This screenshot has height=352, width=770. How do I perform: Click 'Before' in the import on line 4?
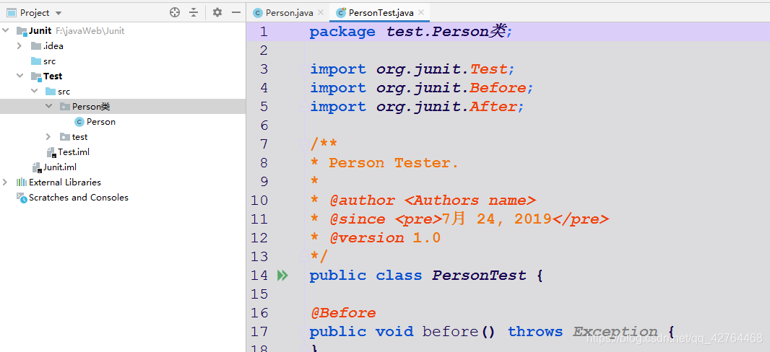pyautogui.click(x=498, y=88)
